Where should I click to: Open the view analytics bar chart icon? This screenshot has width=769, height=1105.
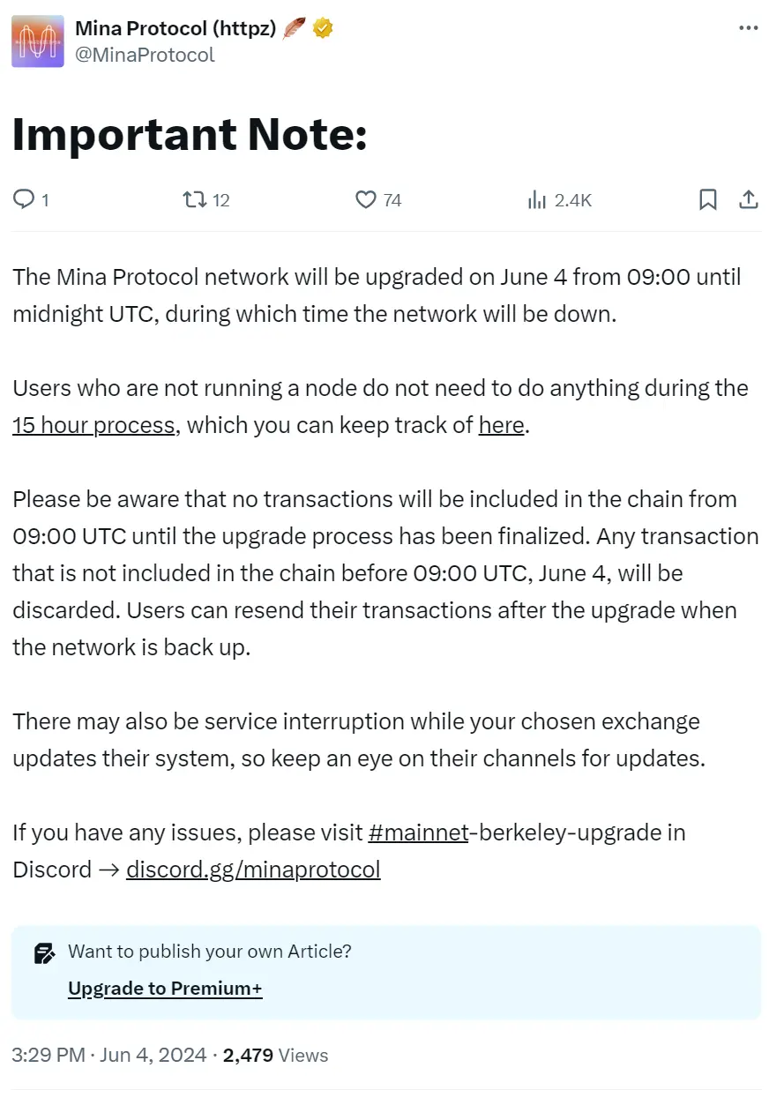(x=536, y=200)
